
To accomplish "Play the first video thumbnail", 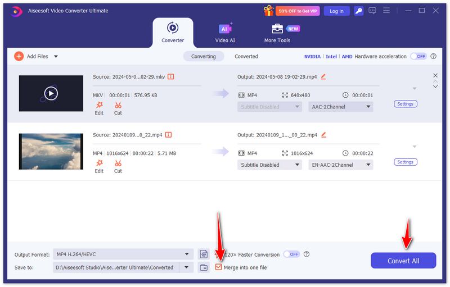I will tap(51, 93).
